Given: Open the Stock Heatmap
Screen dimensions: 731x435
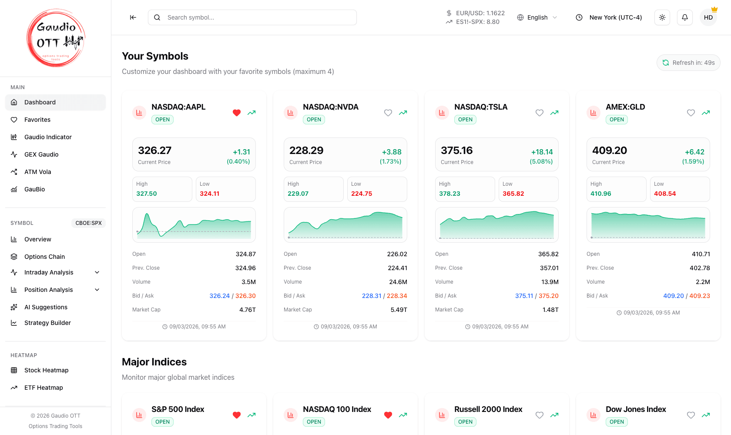Looking at the screenshot, I should pyautogui.click(x=56, y=370).
